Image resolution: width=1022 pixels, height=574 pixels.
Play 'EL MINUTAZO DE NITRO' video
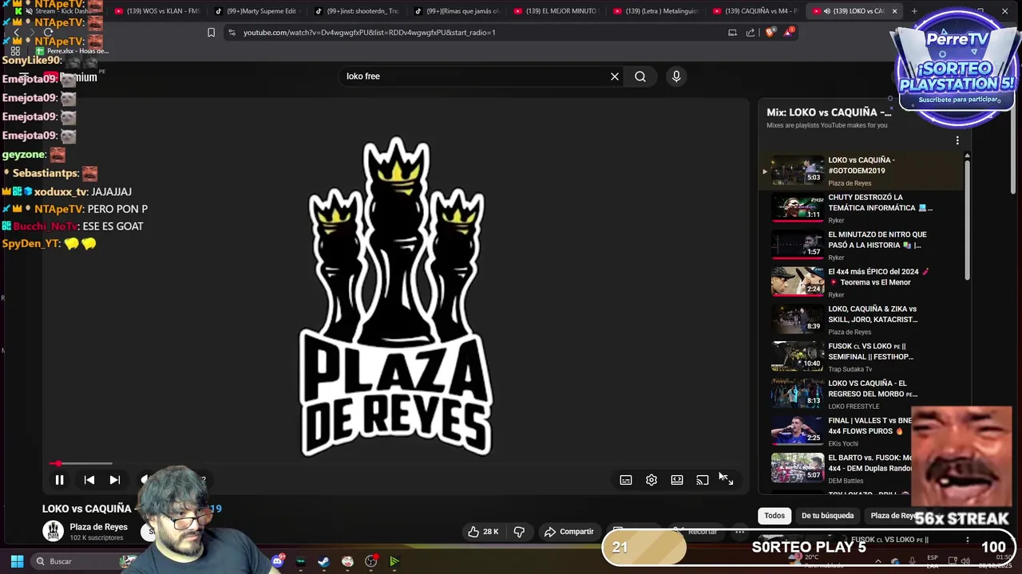click(x=862, y=246)
